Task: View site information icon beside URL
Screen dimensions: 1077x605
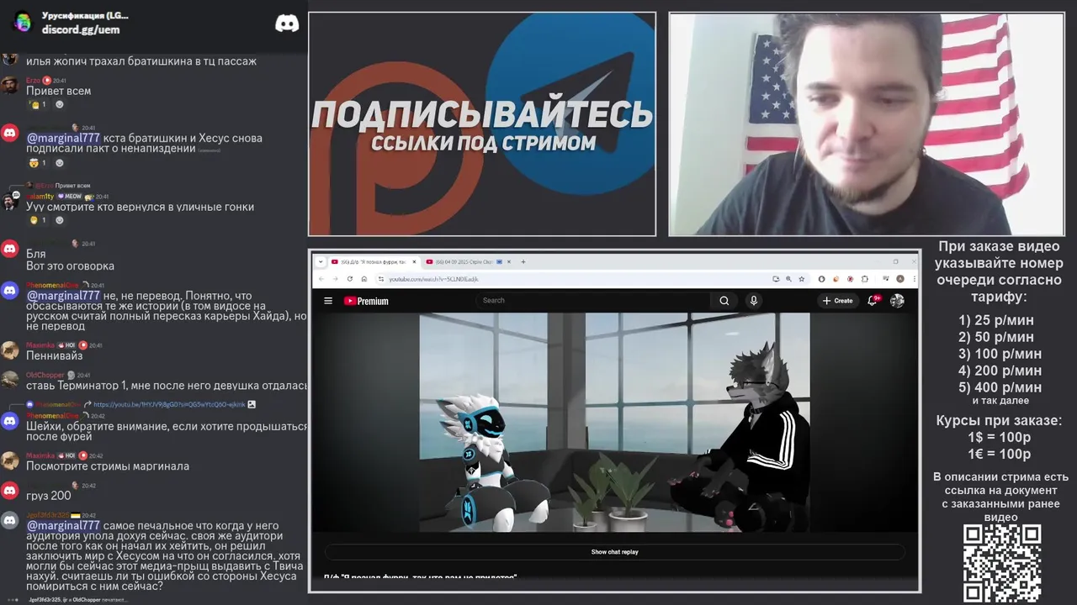Action: [x=381, y=279]
